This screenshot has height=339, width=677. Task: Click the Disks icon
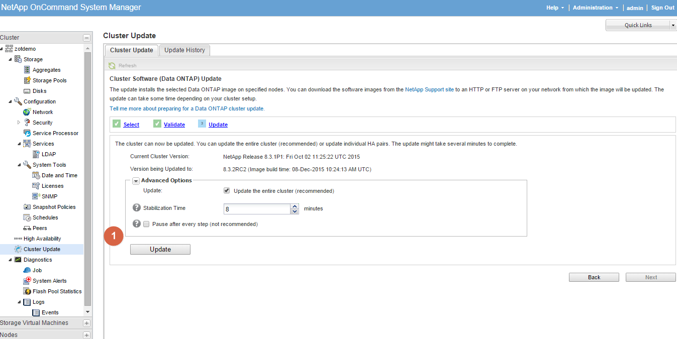point(27,91)
